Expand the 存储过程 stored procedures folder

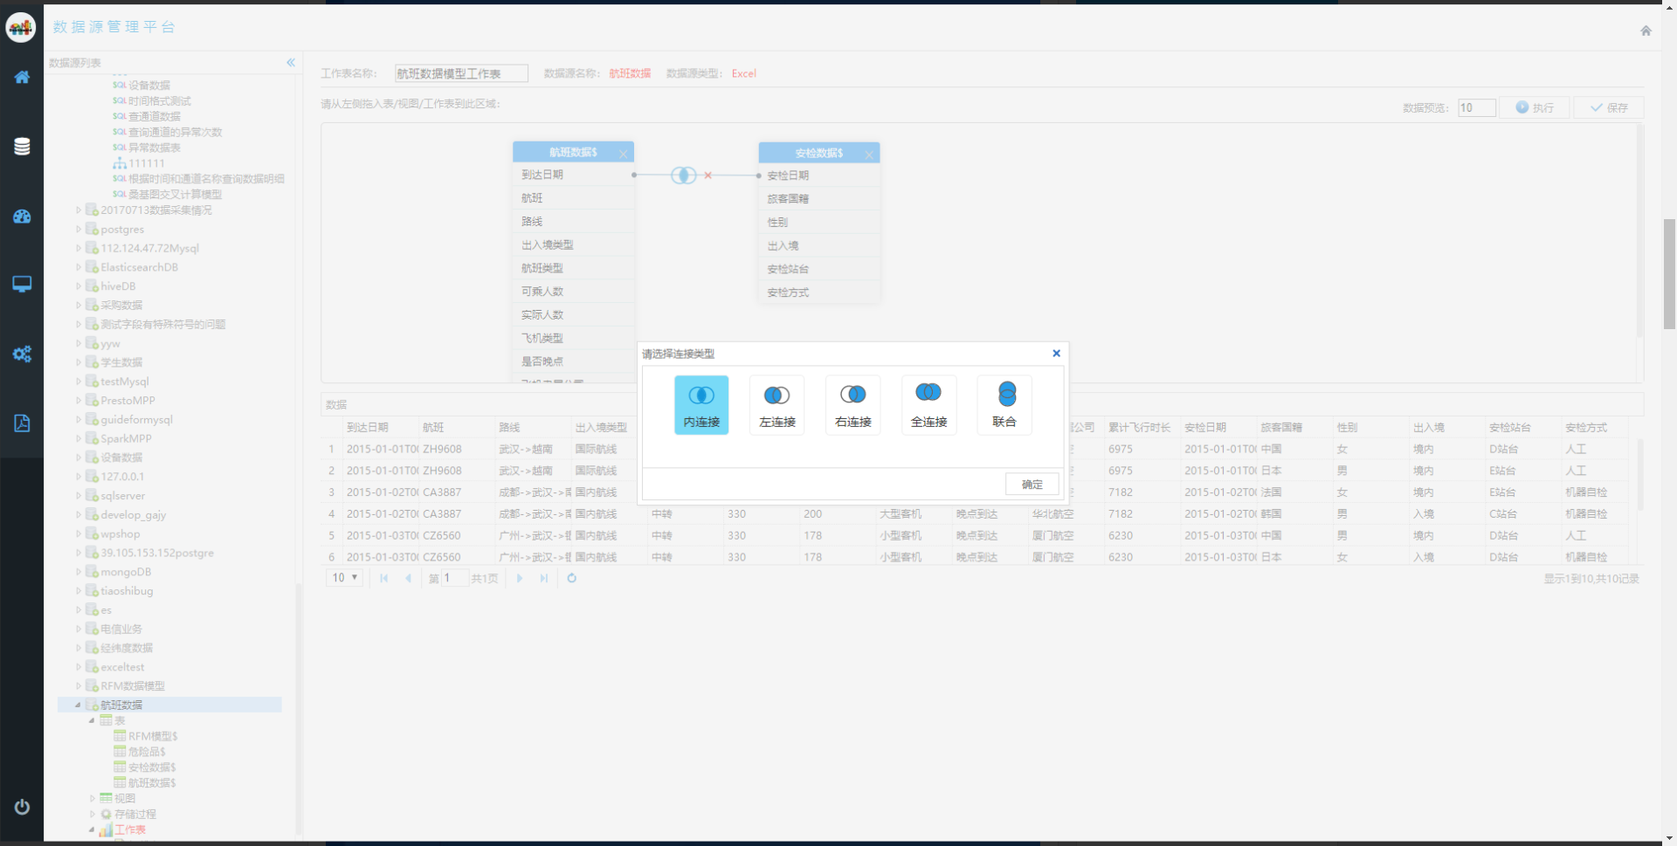(93, 814)
